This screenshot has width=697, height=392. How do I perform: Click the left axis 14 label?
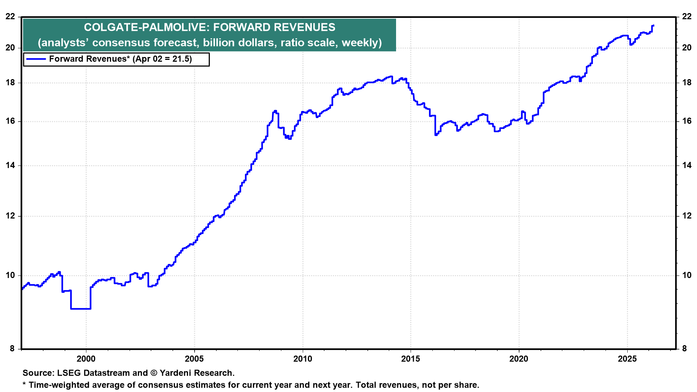(x=11, y=166)
